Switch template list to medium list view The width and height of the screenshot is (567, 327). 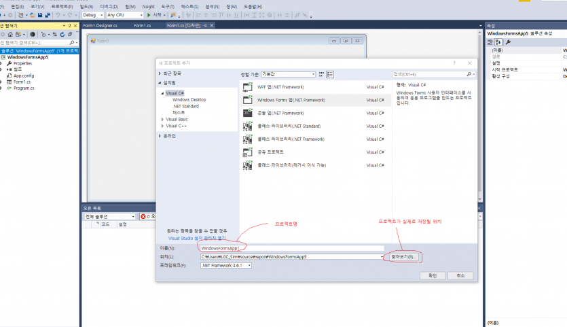[330, 74]
